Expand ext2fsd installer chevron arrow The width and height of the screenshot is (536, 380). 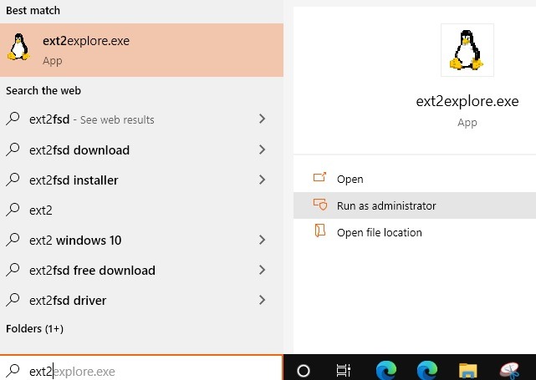pyautogui.click(x=262, y=180)
